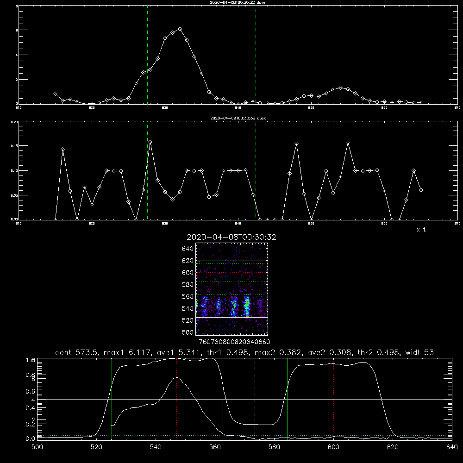Click heatmap y-axis label 640
This screenshot has width=463, height=463.
pyautogui.click(x=188, y=249)
